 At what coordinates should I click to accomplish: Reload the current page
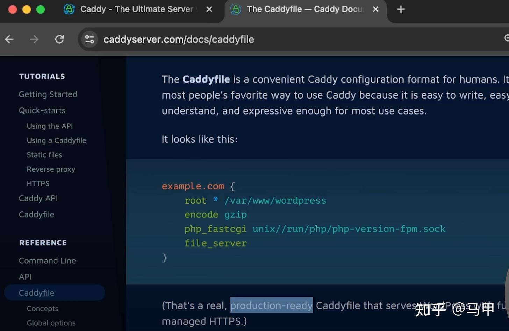59,39
